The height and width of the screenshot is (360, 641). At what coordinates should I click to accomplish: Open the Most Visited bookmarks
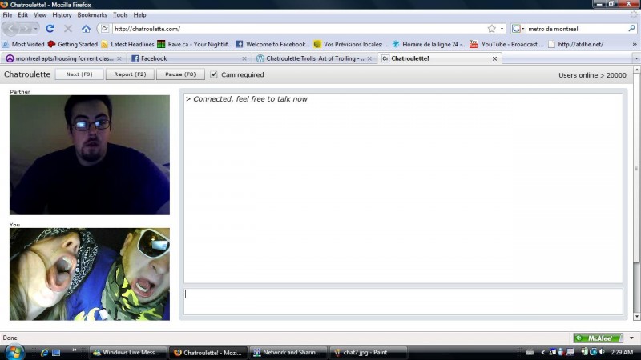point(23,44)
